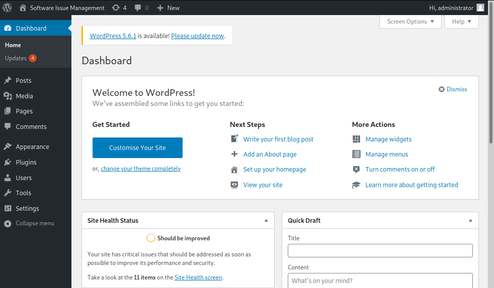Click the Tools wrench icon

(8, 193)
